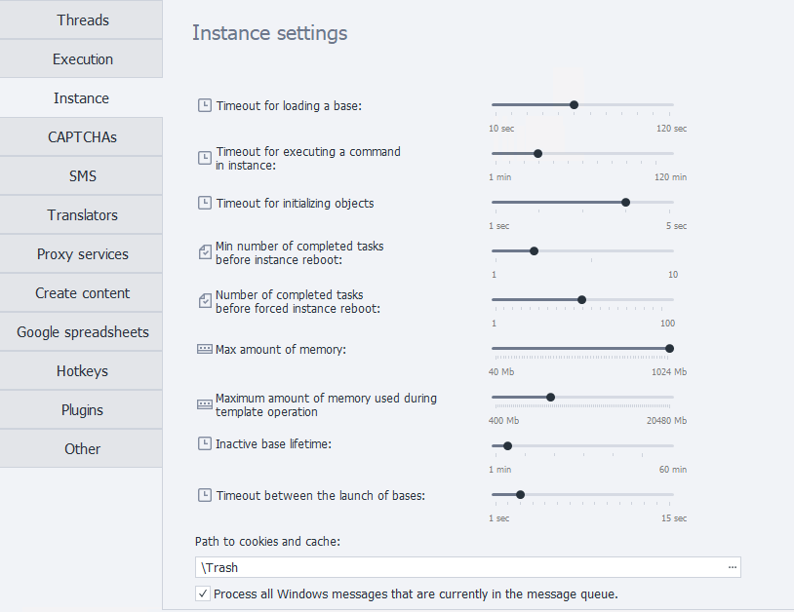Click the Max amount of memory slider handle
Image resolution: width=794 pixels, height=612 pixels.
(x=669, y=348)
